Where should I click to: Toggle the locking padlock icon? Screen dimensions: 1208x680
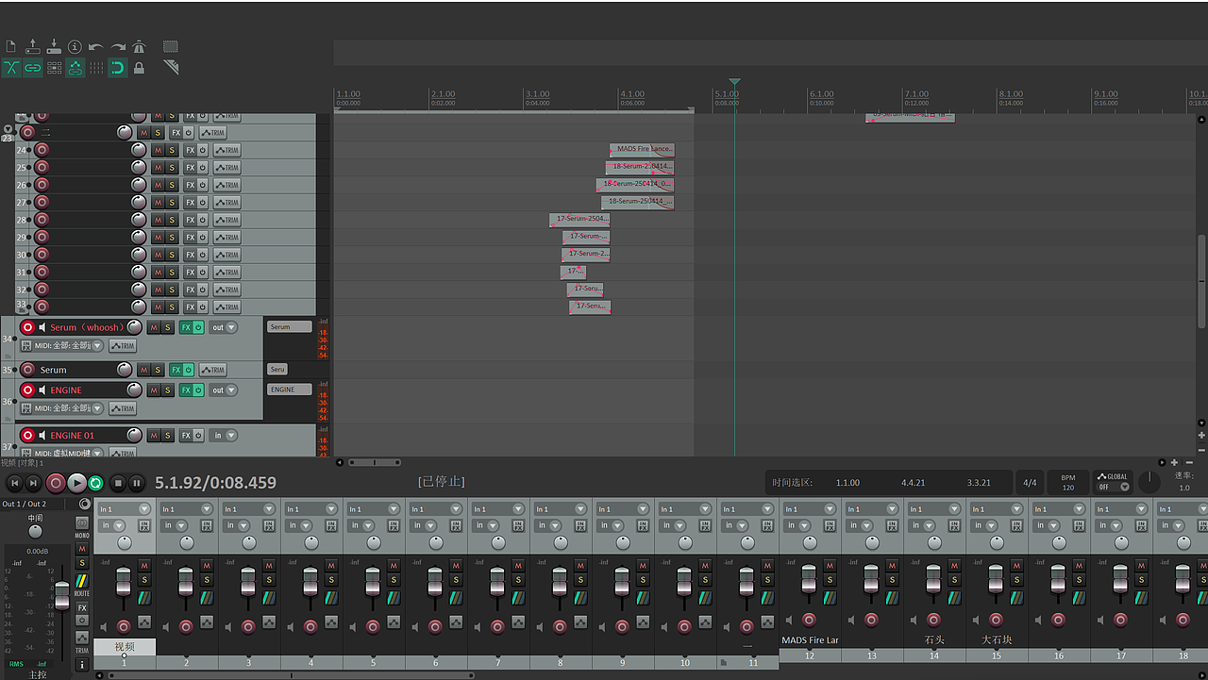139,68
